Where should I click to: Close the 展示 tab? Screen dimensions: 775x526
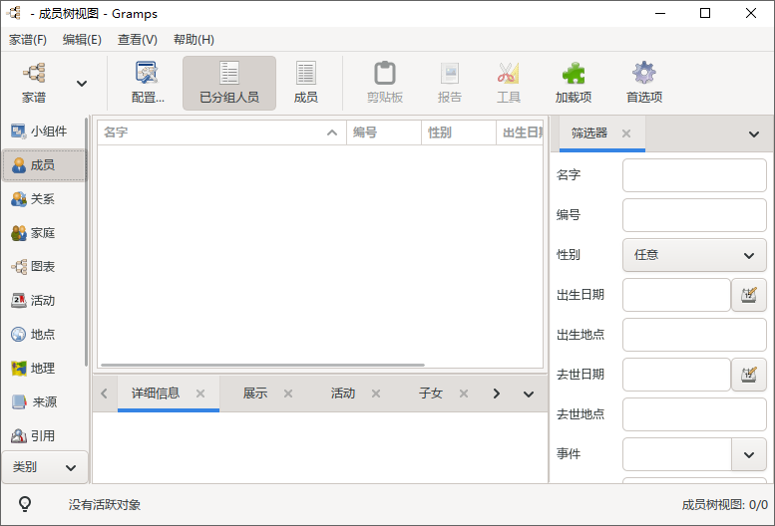click(x=288, y=394)
